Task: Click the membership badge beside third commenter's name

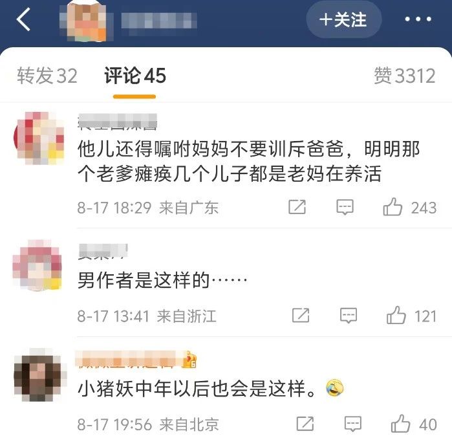Action: 189,360
